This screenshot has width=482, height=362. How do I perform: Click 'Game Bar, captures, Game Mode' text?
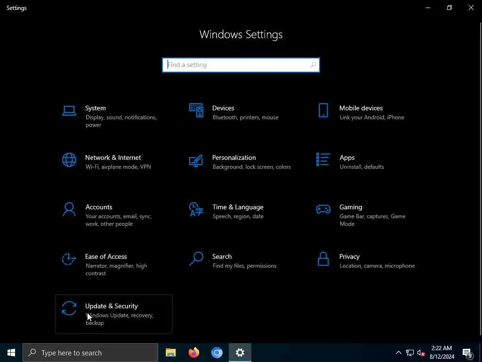click(x=373, y=220)
